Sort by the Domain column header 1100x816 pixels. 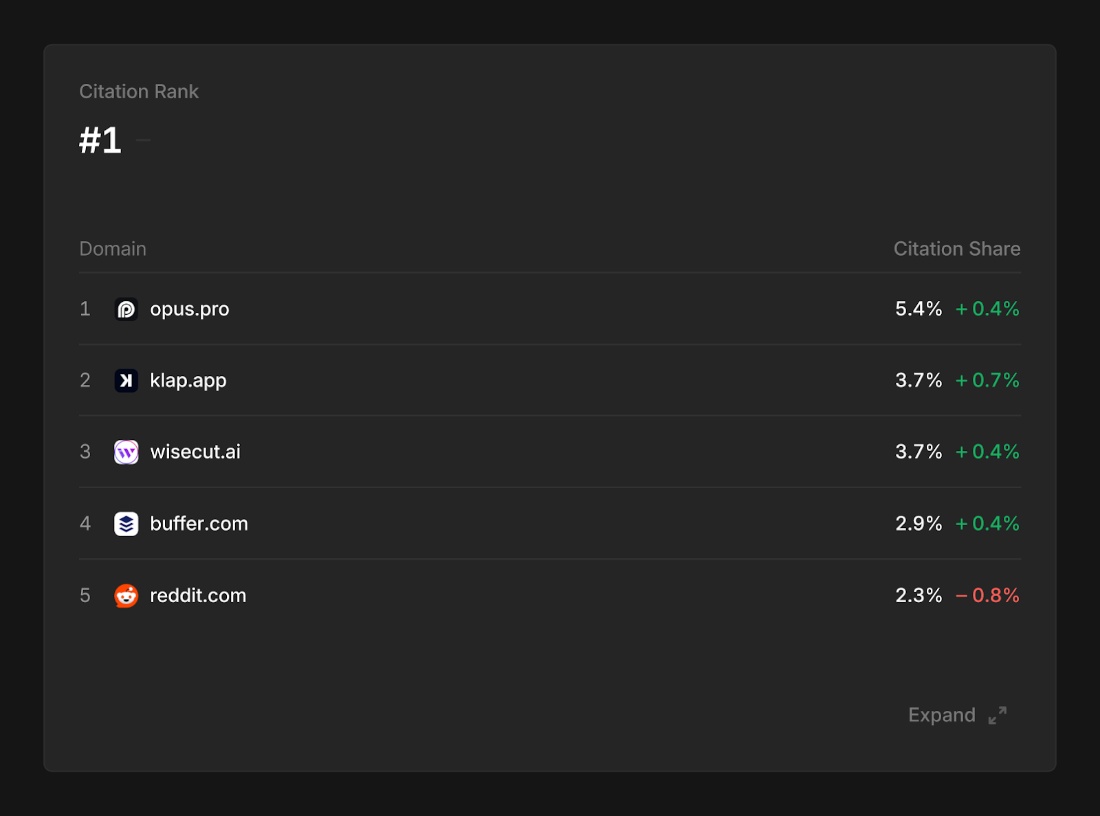pyautogui.click(x=113, y=248)
